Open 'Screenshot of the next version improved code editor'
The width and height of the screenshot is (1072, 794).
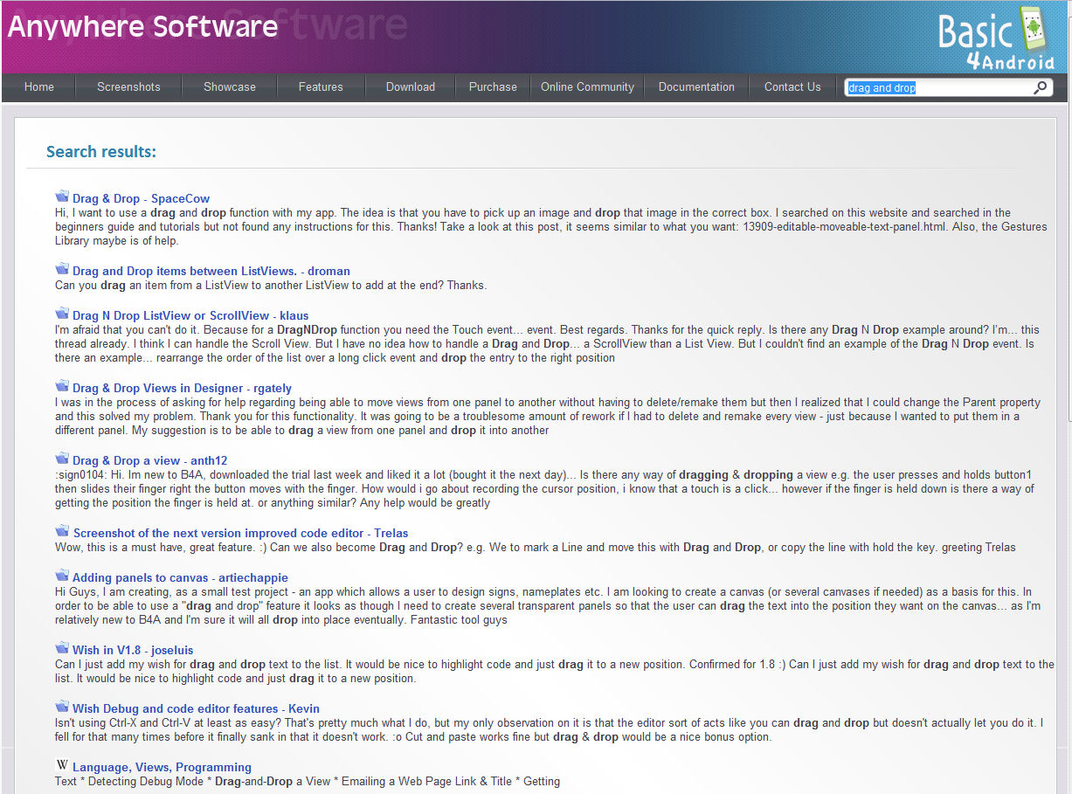[x=240, y=533]
